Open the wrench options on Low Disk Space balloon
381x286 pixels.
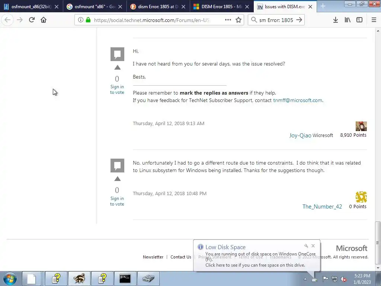[306, 246]
